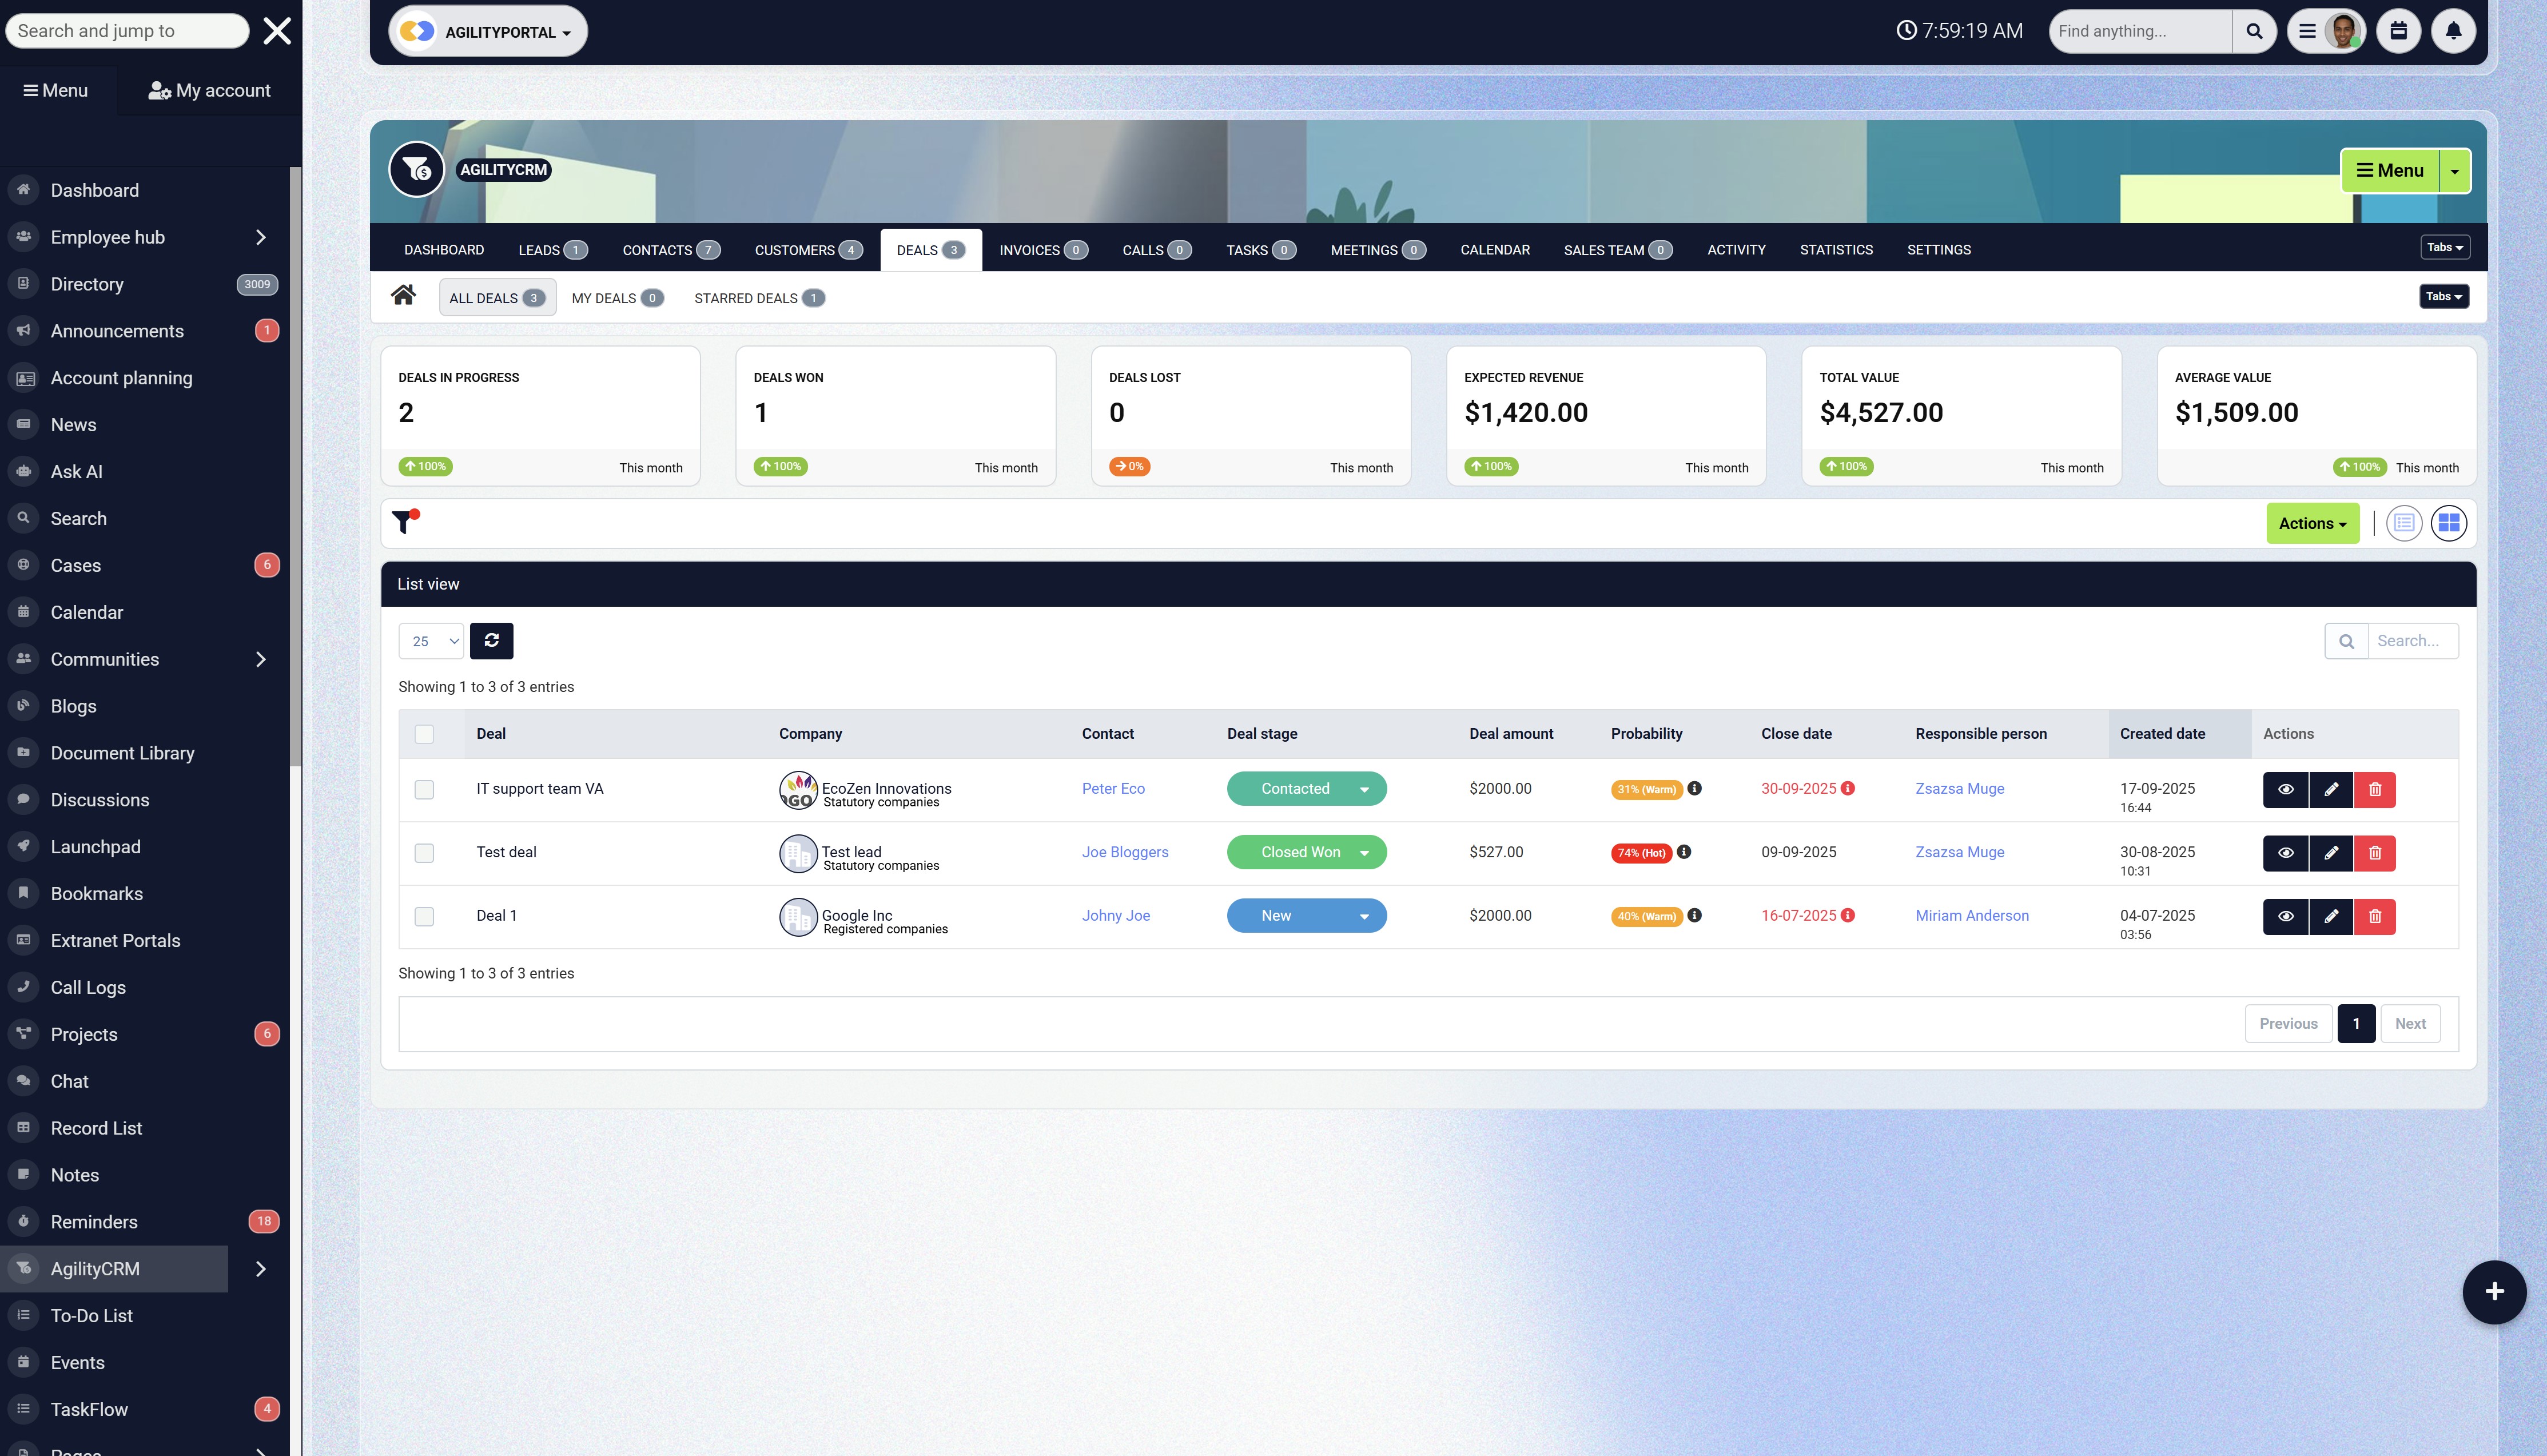The width and height of the screenshot is (2547, 1456).
Task: Edit the Test deal with pencil icon
Action: (2331, 853)
